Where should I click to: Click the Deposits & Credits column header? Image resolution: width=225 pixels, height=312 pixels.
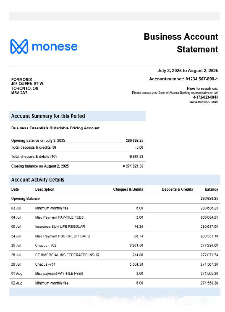point(177,189)
